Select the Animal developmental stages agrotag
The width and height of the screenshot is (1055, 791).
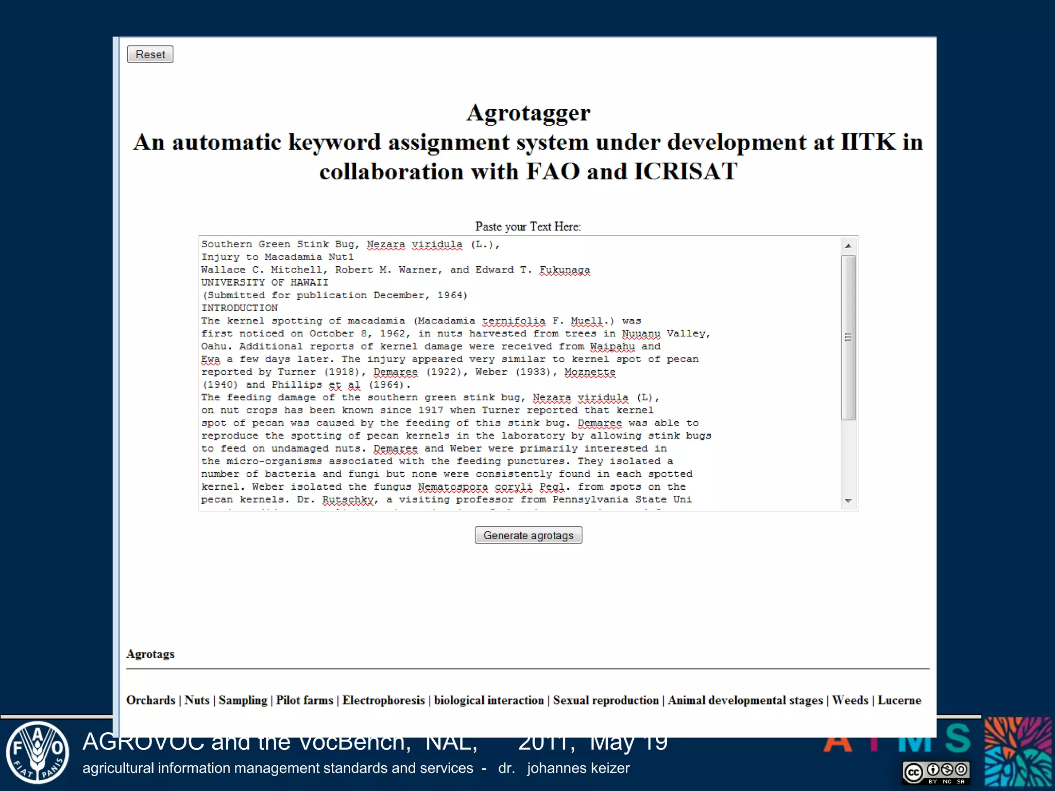[x=745, y=700]
